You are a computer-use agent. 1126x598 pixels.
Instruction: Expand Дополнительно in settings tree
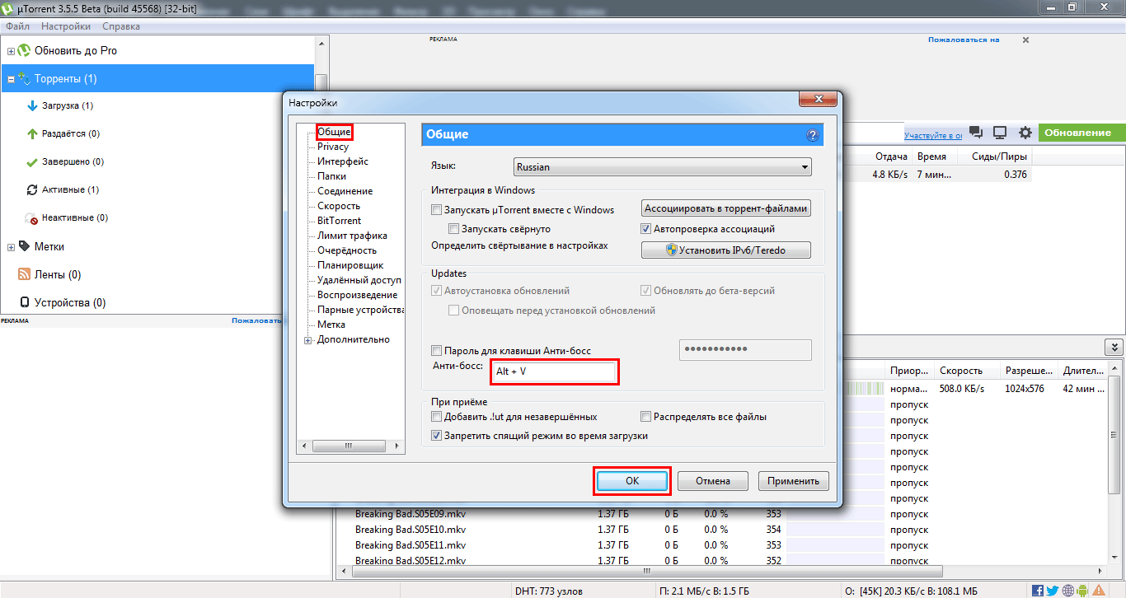click(308, 340)
